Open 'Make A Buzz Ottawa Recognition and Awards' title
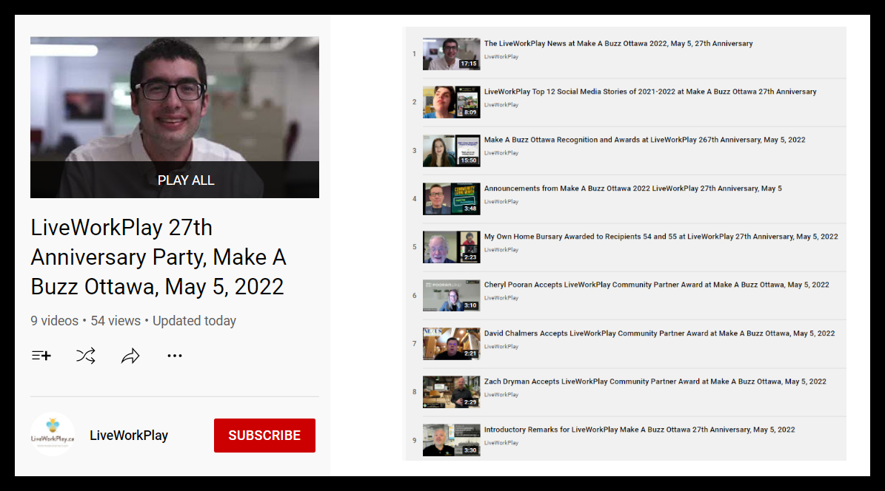885x491 pixels. pyautogui.click(x=644, y=140)
